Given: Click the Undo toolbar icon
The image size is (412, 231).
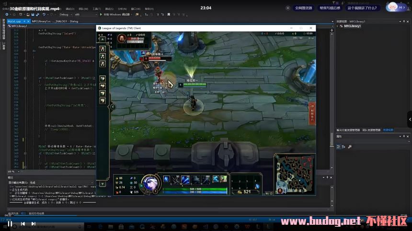Looking at the screenshot, I should point(44,14).
